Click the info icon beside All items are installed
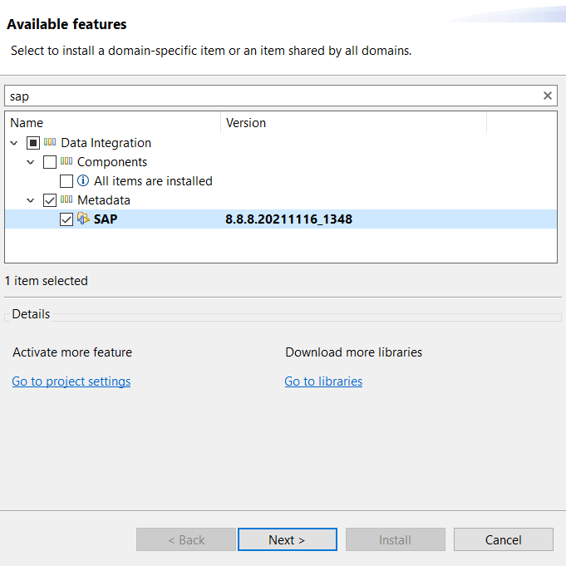The height and width of the screenshot is (566, 566). pyautogui.click(x=83, y=181)
